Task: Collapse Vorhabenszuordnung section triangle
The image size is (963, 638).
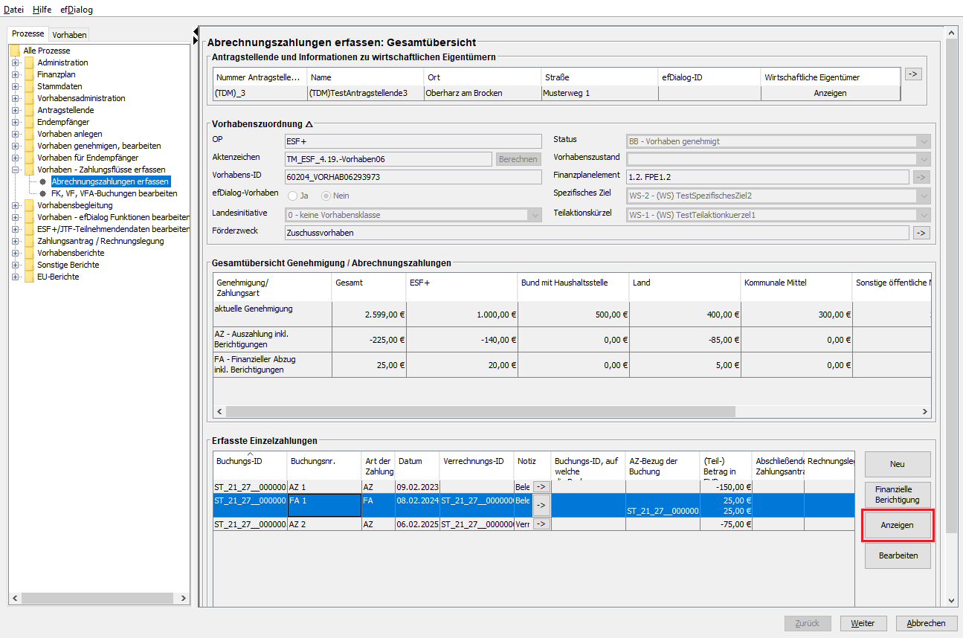Action: click(309, 124)
